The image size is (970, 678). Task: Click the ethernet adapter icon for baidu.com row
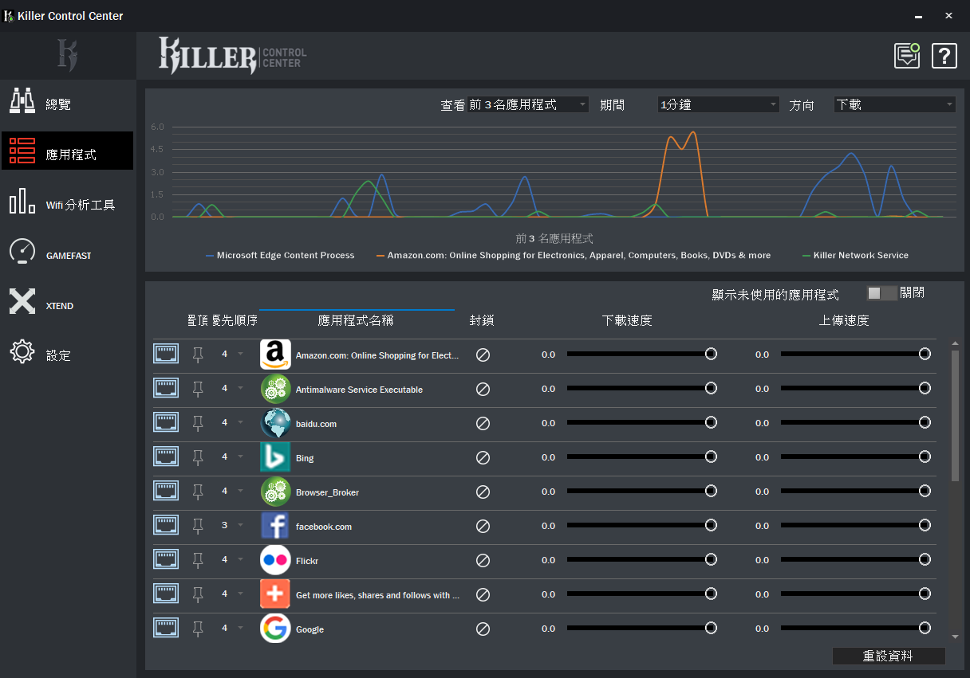click(x=166, y=423)
